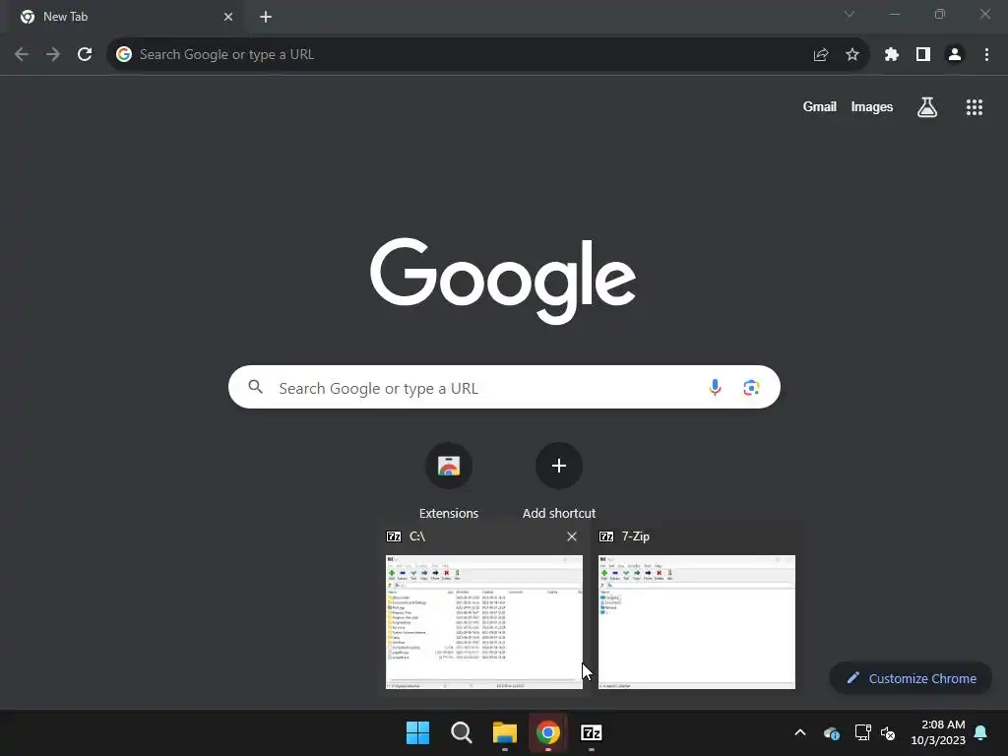The height and width of the screenshot is (756, 1008).
Task: Click Customize Chrome button
Action: point(911,678)
